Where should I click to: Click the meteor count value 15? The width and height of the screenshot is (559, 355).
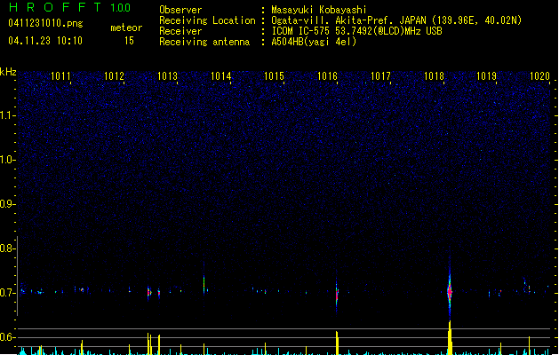[129, 41]
